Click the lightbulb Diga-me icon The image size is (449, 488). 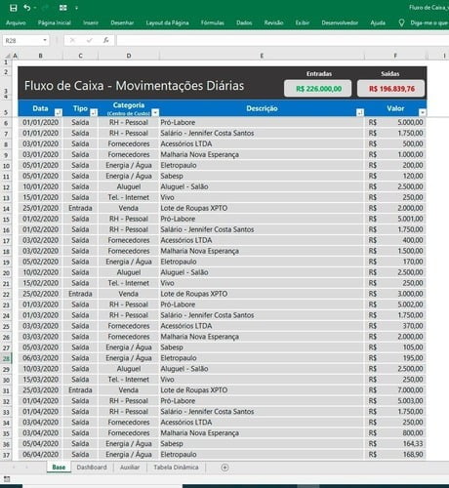tap(401, 22)
